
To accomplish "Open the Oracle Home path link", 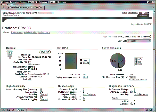I will (x=39, y=74).
